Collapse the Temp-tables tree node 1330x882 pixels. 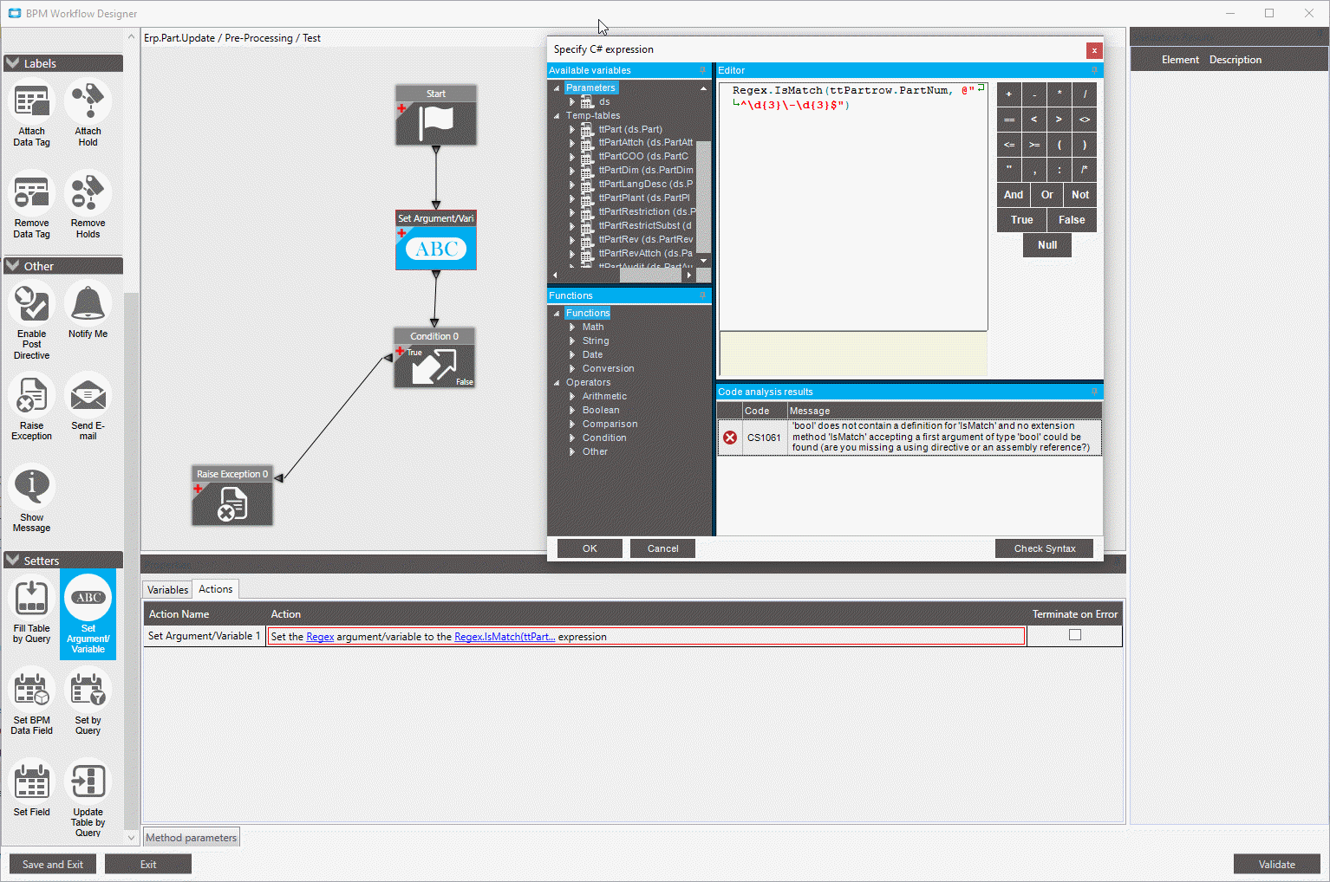(557, 115)
